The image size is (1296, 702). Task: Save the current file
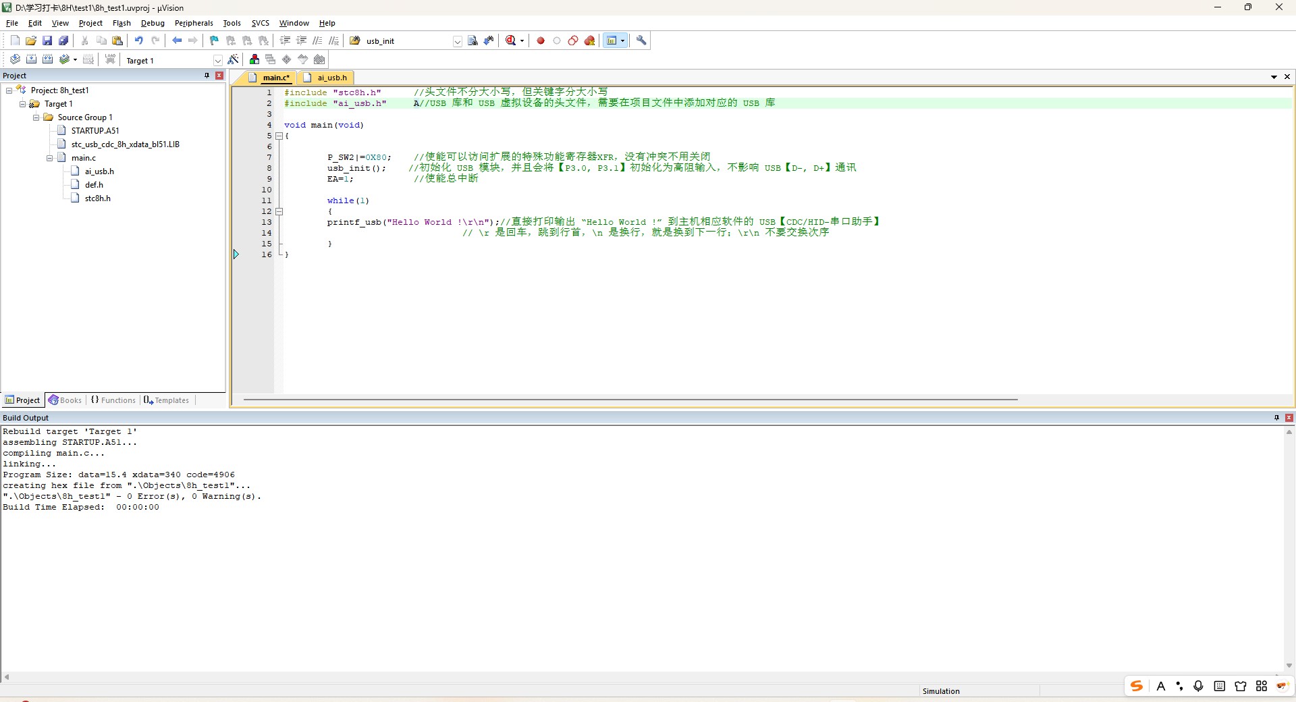pyautogui.click(x=47, y=40)
